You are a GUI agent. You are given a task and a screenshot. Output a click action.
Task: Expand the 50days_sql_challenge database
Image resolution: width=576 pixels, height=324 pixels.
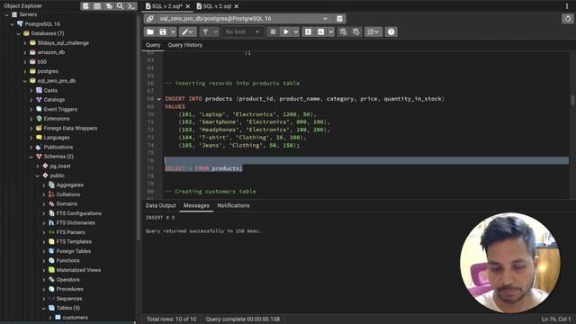pyautogui.click(x=25, y=43)
